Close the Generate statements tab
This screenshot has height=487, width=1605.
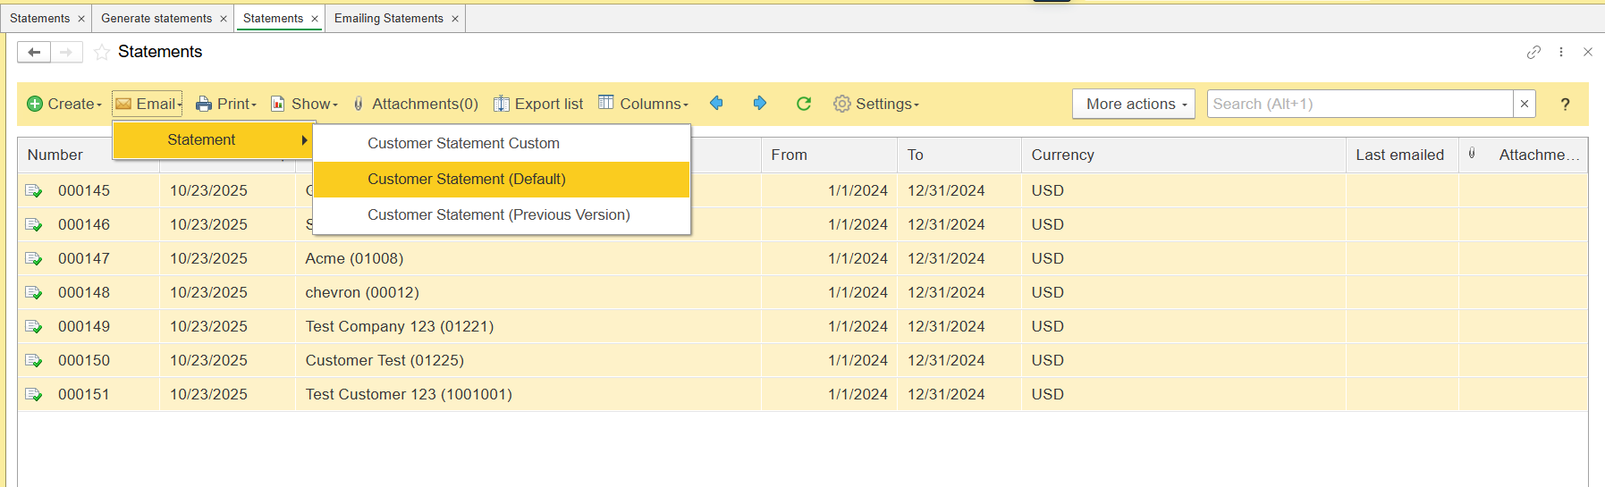click(224, 19)
